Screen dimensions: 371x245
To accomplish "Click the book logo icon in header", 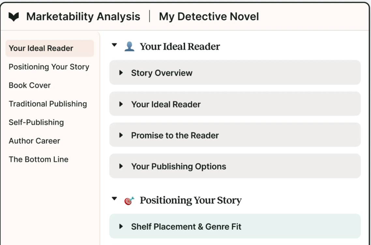I will pyautogui.click(x=14, y=17).
